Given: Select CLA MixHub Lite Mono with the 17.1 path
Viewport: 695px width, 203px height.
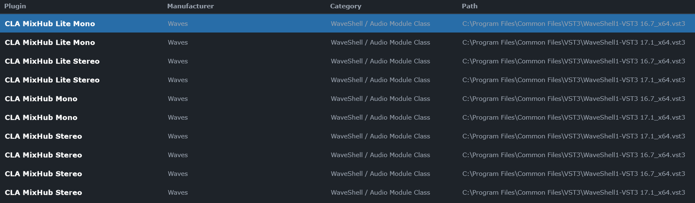Looking at the screenshot, I should tap(50, 43).
